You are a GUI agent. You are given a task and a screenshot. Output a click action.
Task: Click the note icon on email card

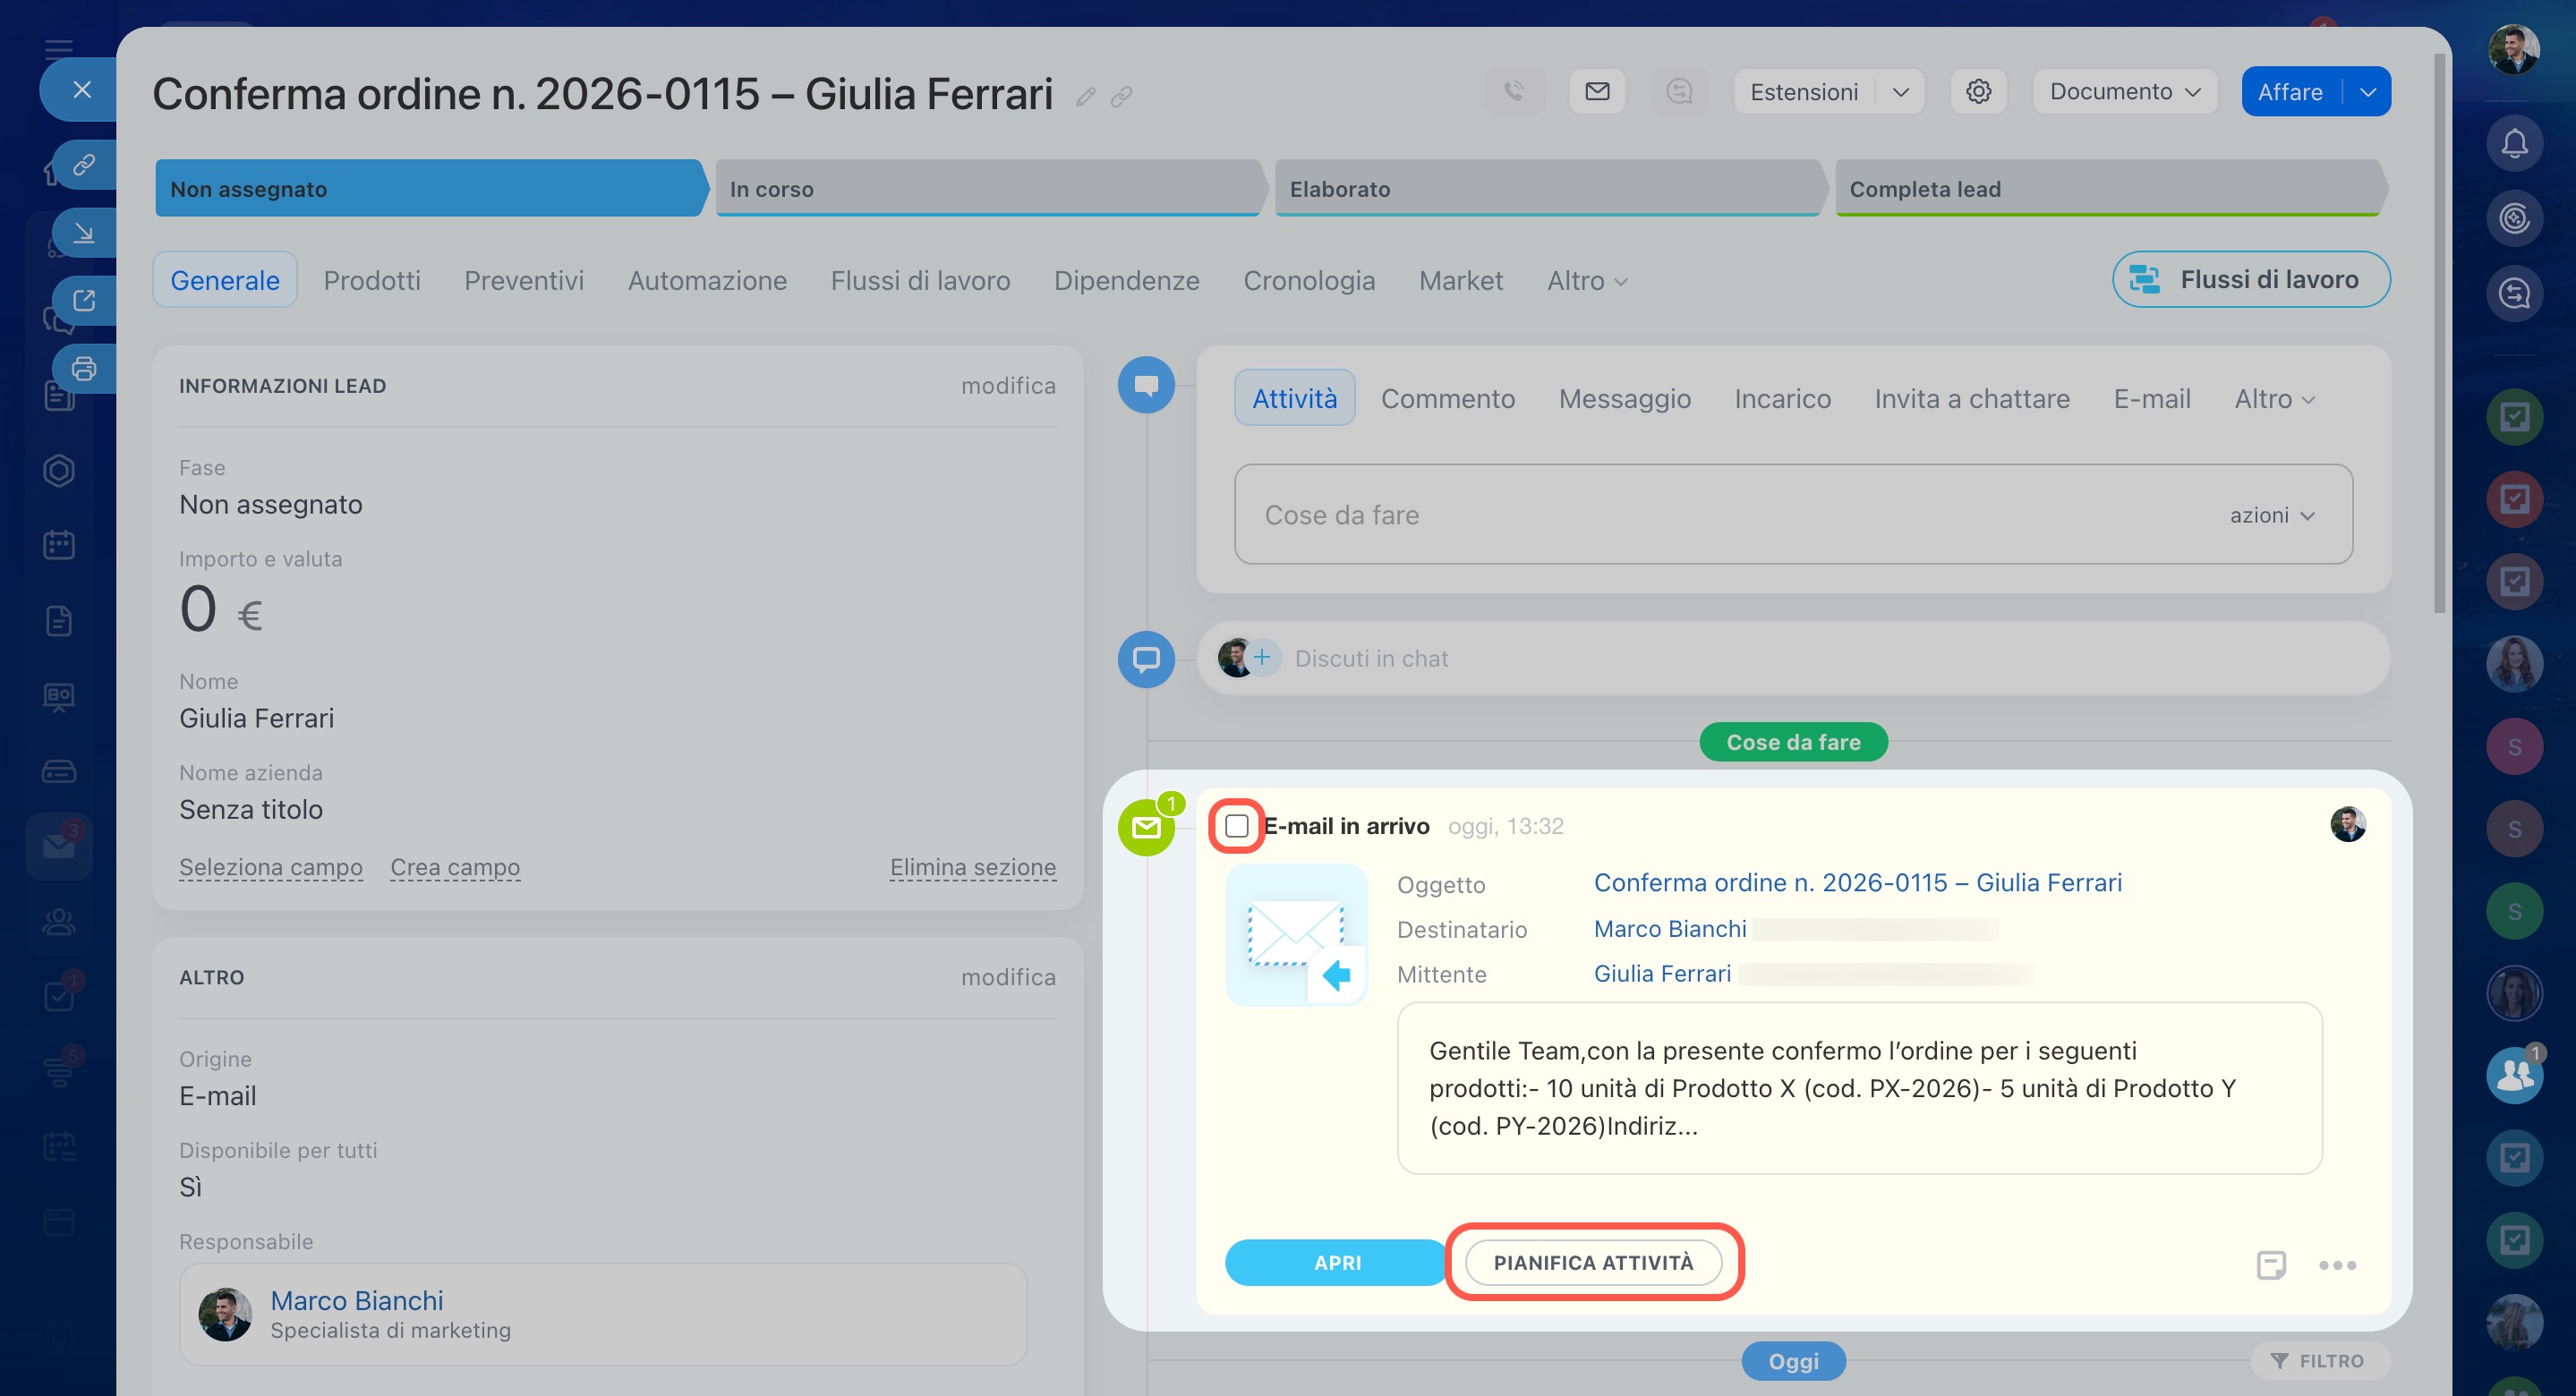(x=2271, y=1264)
